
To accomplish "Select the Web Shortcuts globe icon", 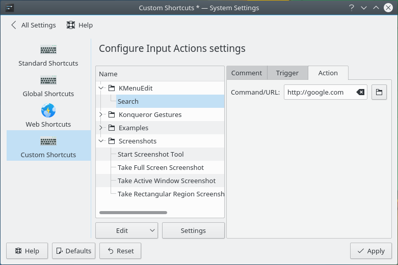I will click(x=48, y=110).
